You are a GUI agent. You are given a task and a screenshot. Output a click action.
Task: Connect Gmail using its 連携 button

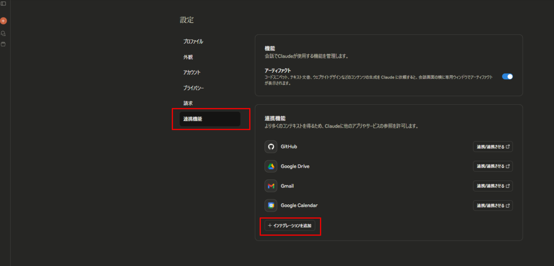click(493, 186)
